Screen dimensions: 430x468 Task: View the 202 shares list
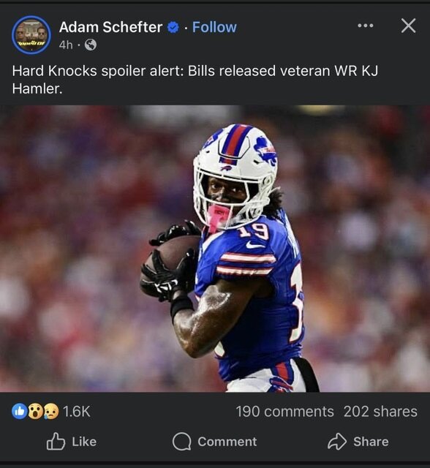(380, 412)
